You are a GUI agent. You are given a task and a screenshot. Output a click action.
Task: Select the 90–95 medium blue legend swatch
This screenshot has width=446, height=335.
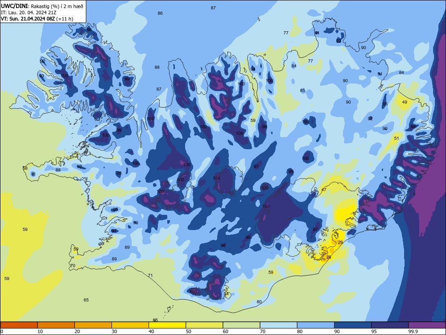coord(353,325)
